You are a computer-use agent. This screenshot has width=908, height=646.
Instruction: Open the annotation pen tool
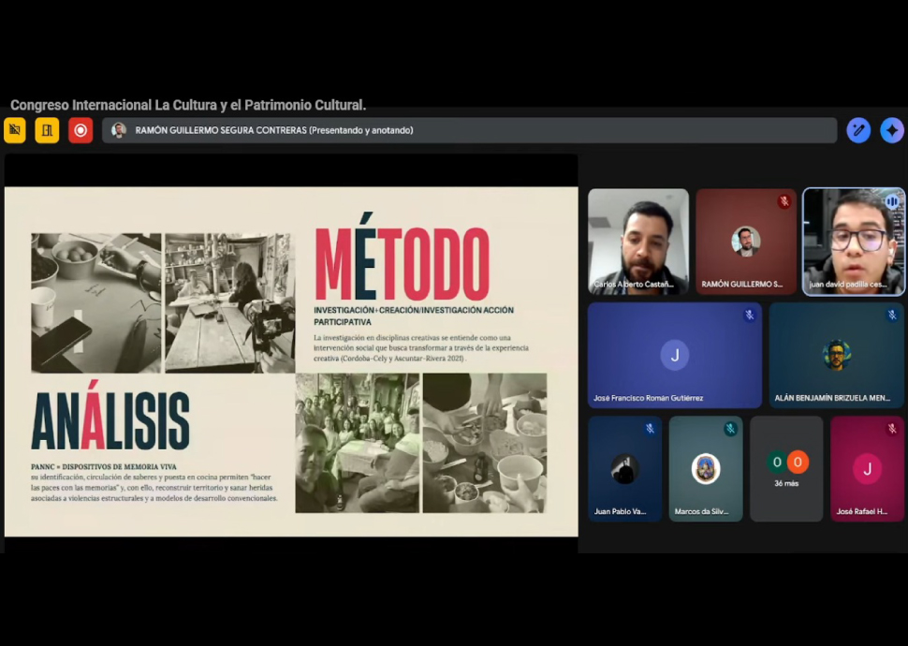858,130
